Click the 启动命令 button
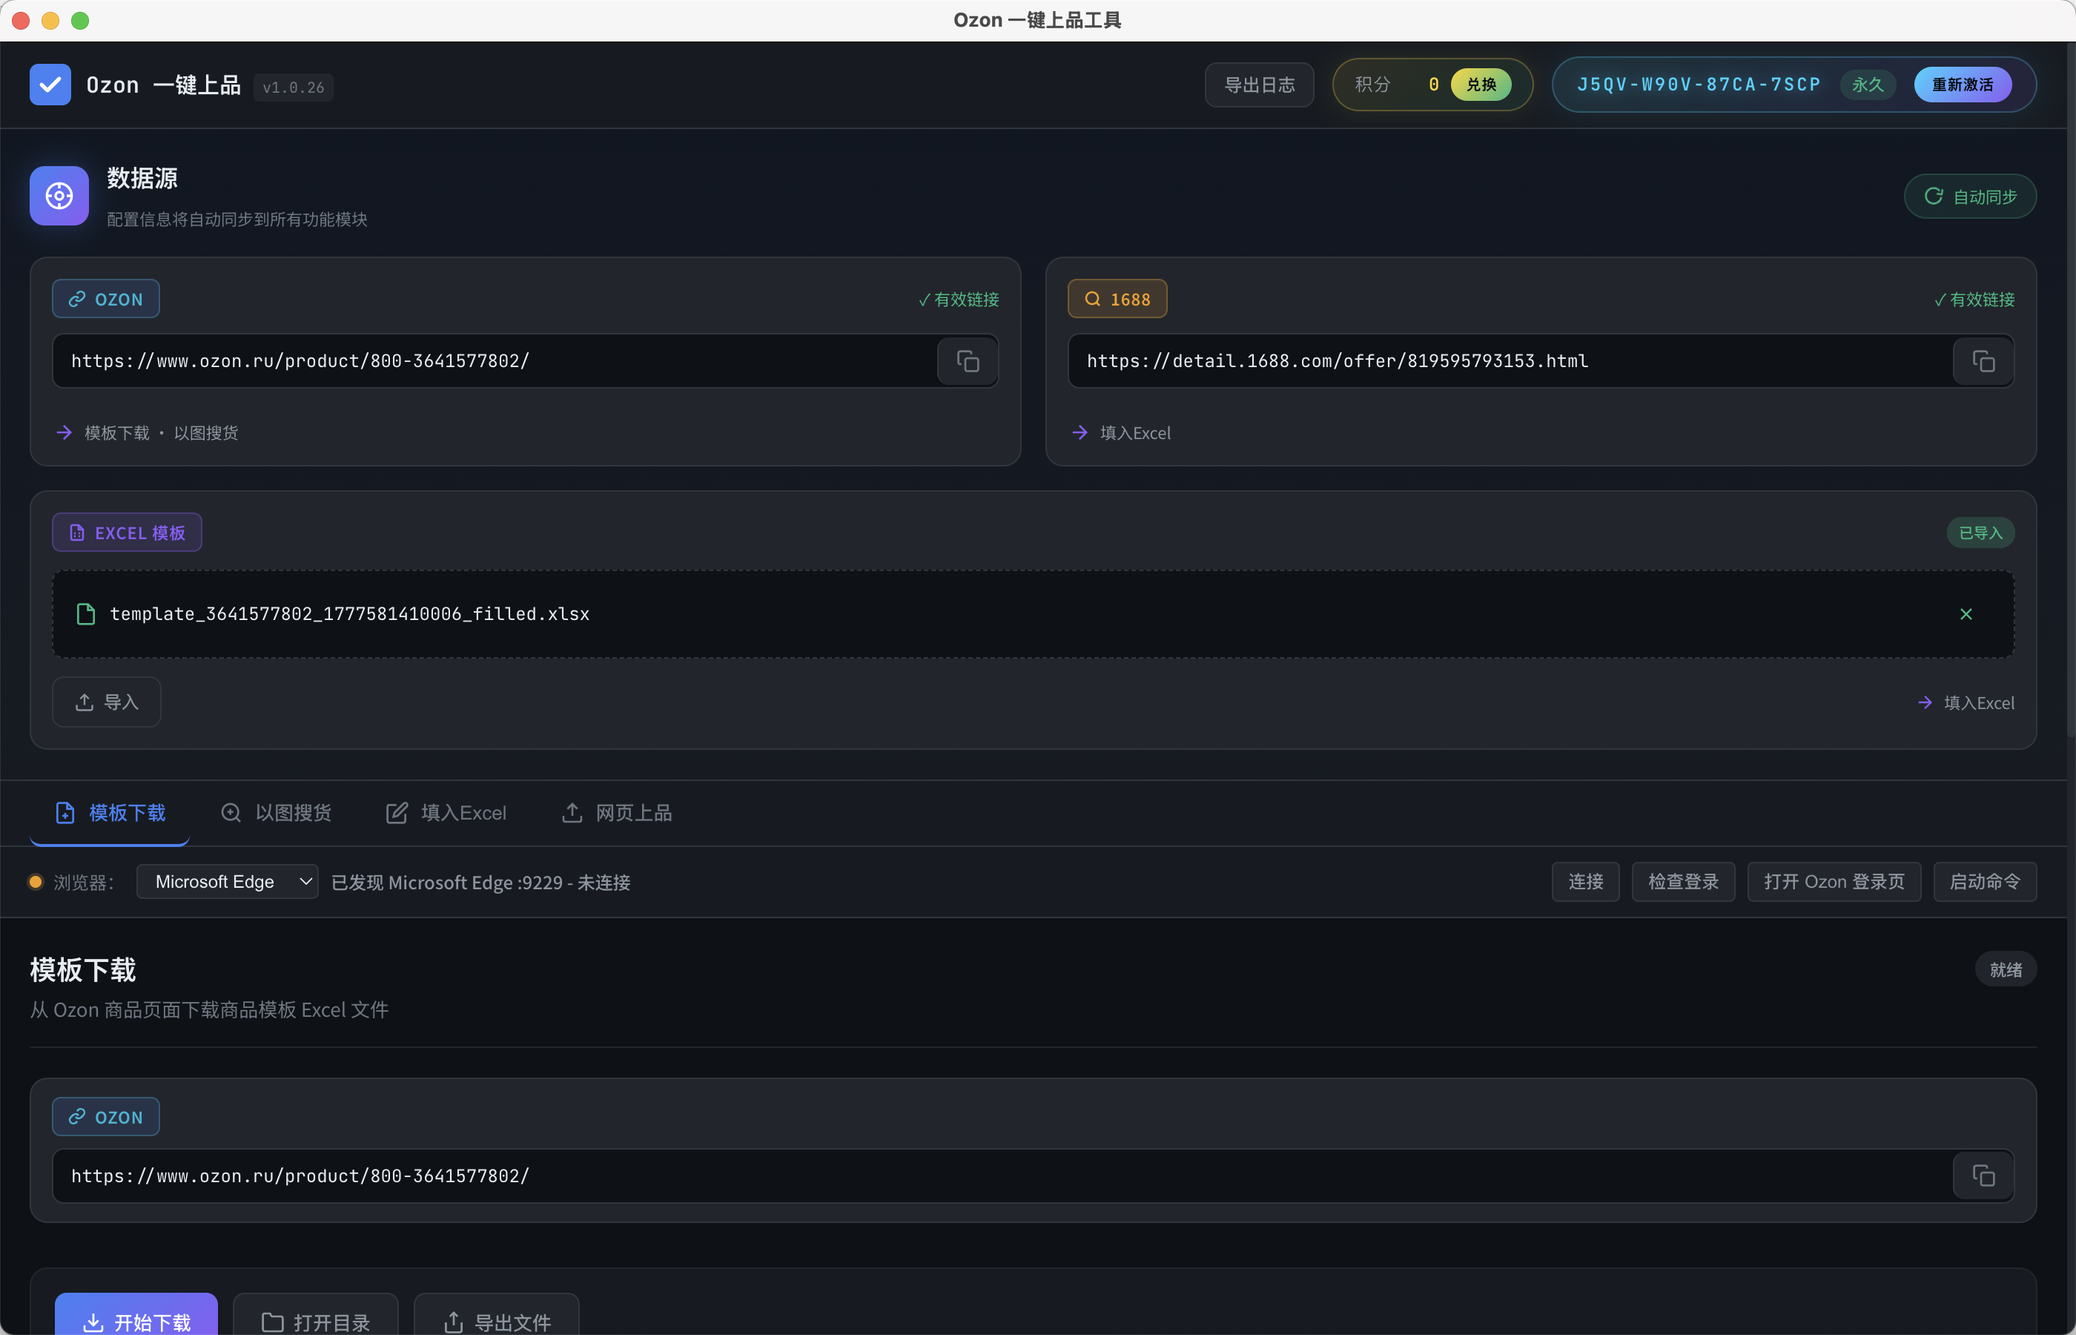Screen dimensions: 2076x1335 (1984, 882)
